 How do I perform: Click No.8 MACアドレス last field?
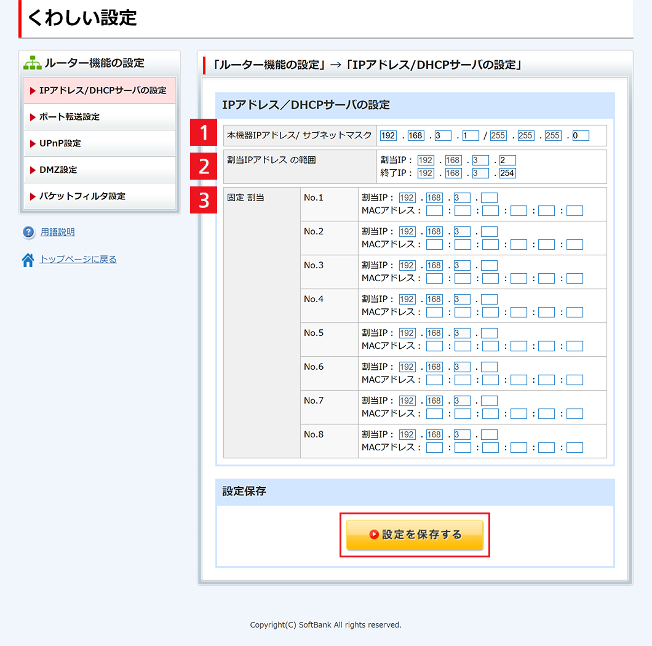point(574,447)
